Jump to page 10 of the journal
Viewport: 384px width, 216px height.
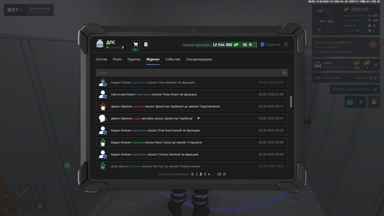point(219,174)
